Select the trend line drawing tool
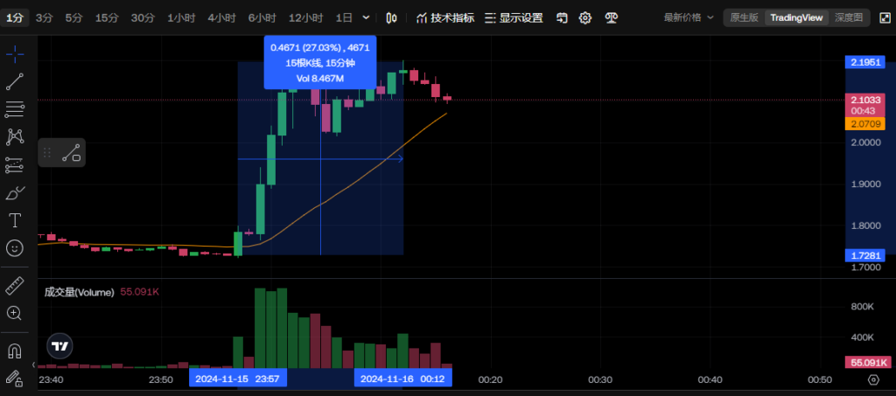Screen dimensions: 896x396 15,82
